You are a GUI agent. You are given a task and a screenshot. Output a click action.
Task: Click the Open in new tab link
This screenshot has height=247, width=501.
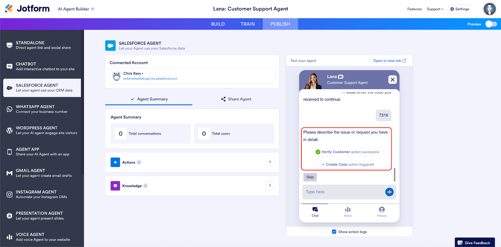(389, 61)
